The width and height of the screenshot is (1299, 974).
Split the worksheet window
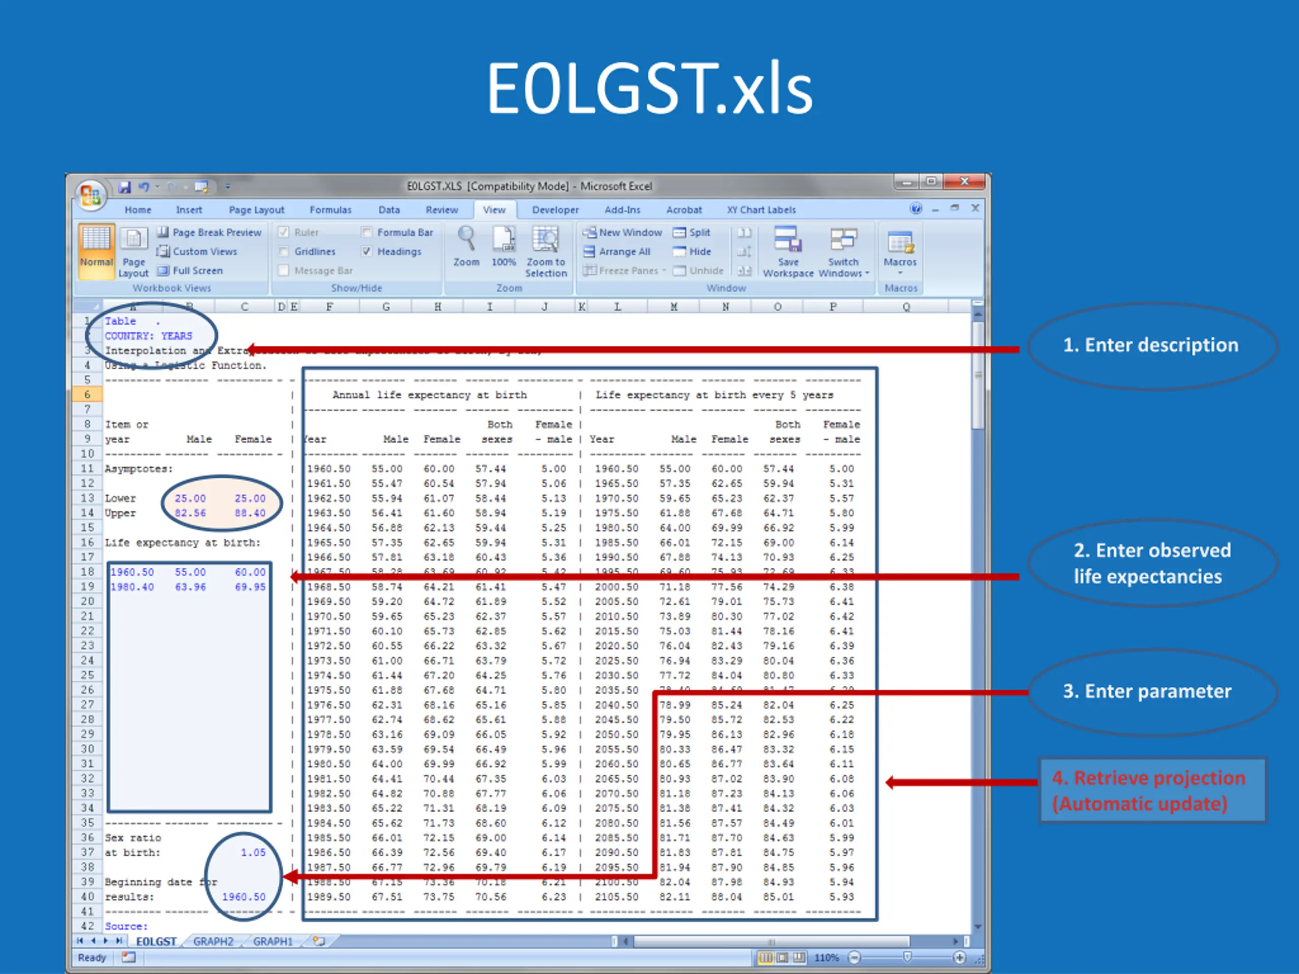point(691,232)
